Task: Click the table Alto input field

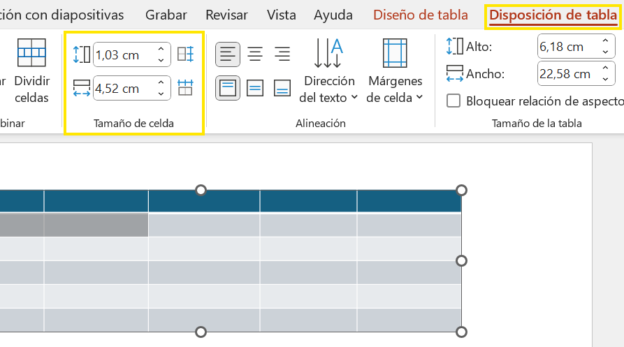Action: pos(565,47)
